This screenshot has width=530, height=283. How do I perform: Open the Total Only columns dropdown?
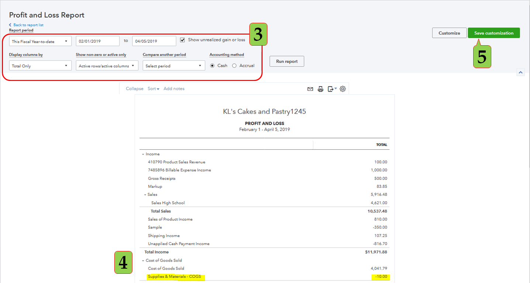[40, 66]
